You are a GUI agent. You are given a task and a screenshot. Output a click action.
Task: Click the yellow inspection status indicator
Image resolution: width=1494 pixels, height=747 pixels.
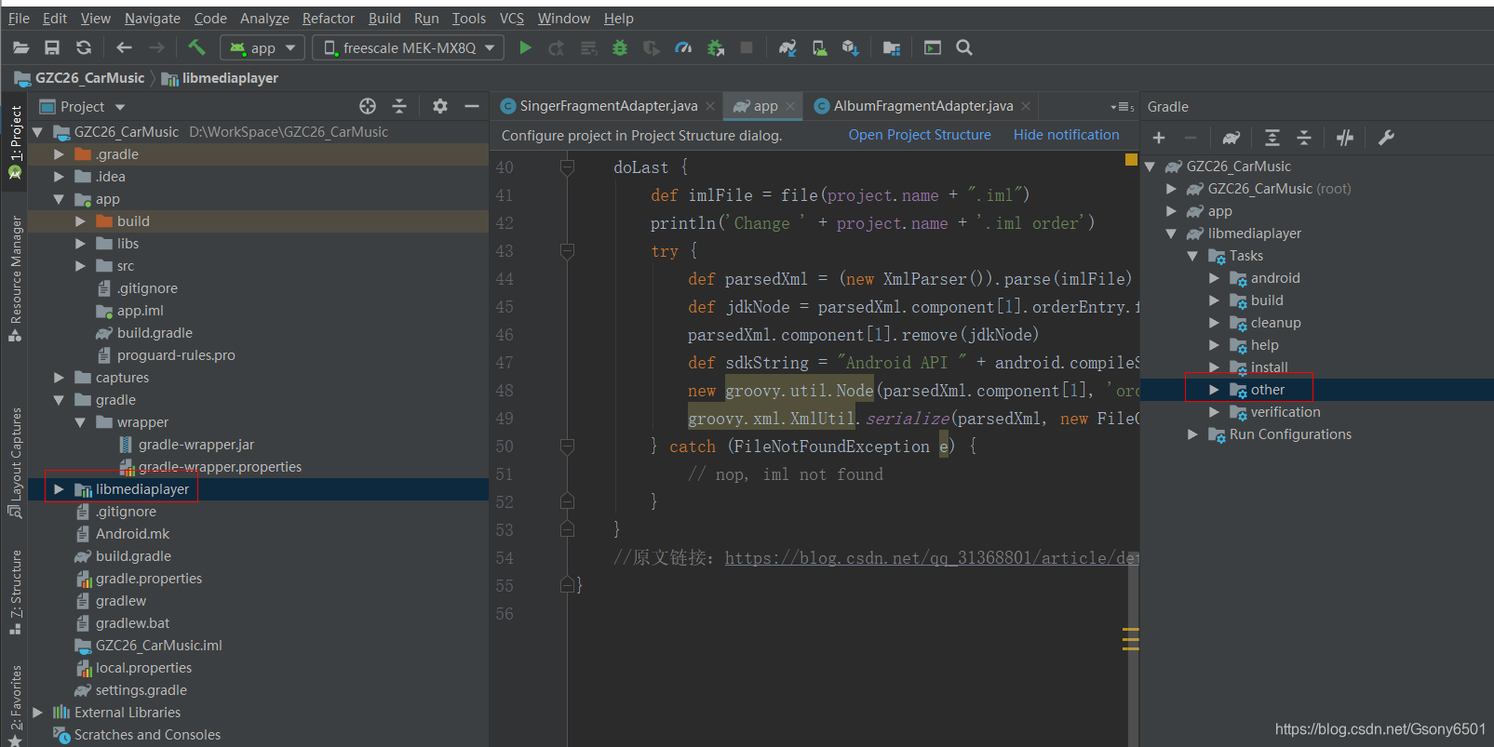pyautogui.click(x=1131, y=160)
